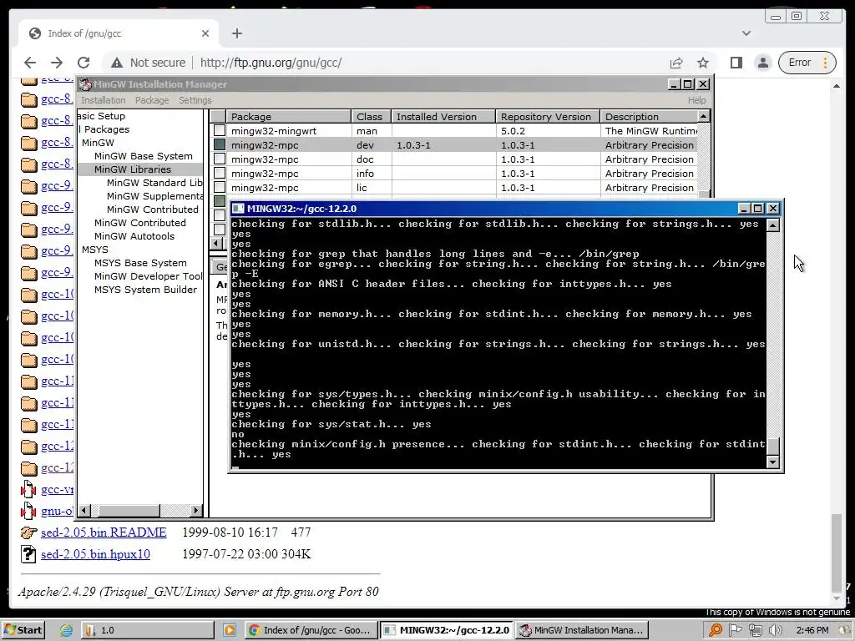Switch to Chrome Index of /gnu/gcc taskbar button
Viewport: 855px width, 641px height.
coord(311,630)
